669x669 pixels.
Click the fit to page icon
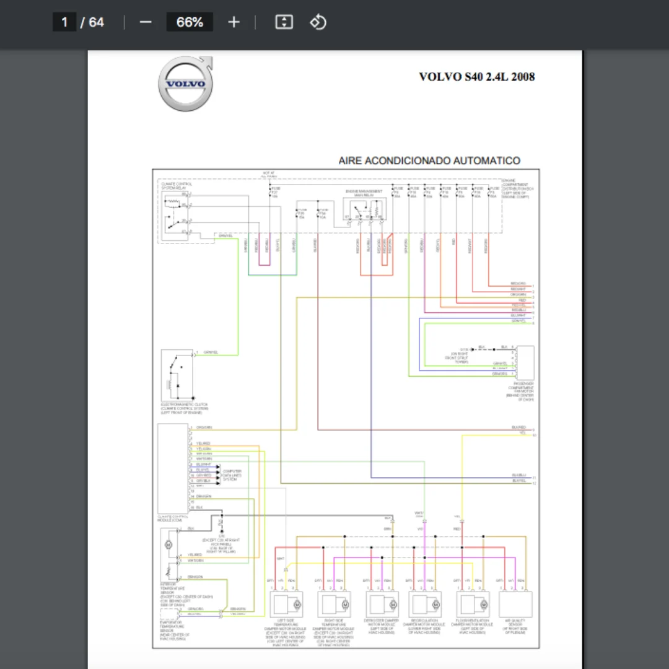click(284, 22)
